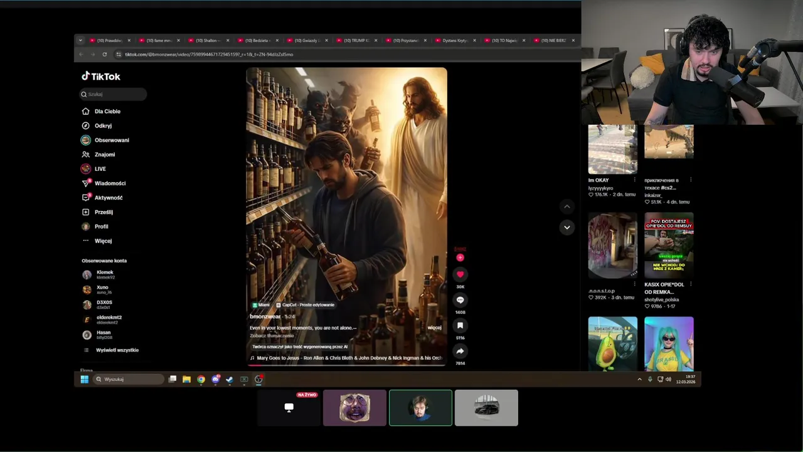Open the avocado video thumbnail
The height and width of the screenshot is (452, 803).
coord(612,344)
